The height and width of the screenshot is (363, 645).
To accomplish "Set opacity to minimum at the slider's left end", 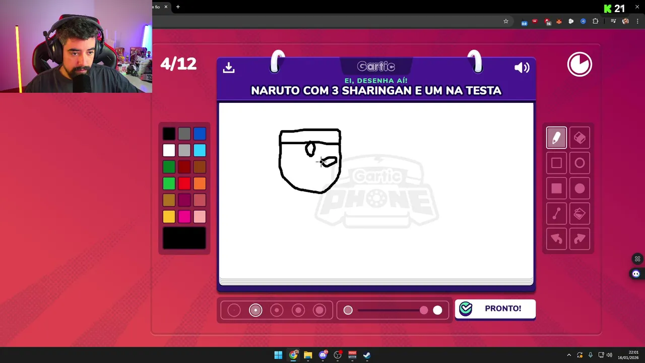I will point(348,310).
